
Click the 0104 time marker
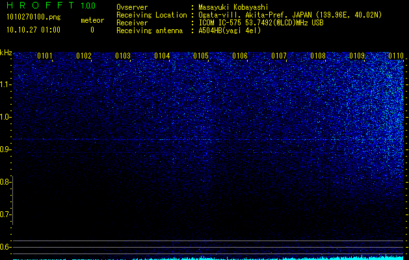click(162, 56)
